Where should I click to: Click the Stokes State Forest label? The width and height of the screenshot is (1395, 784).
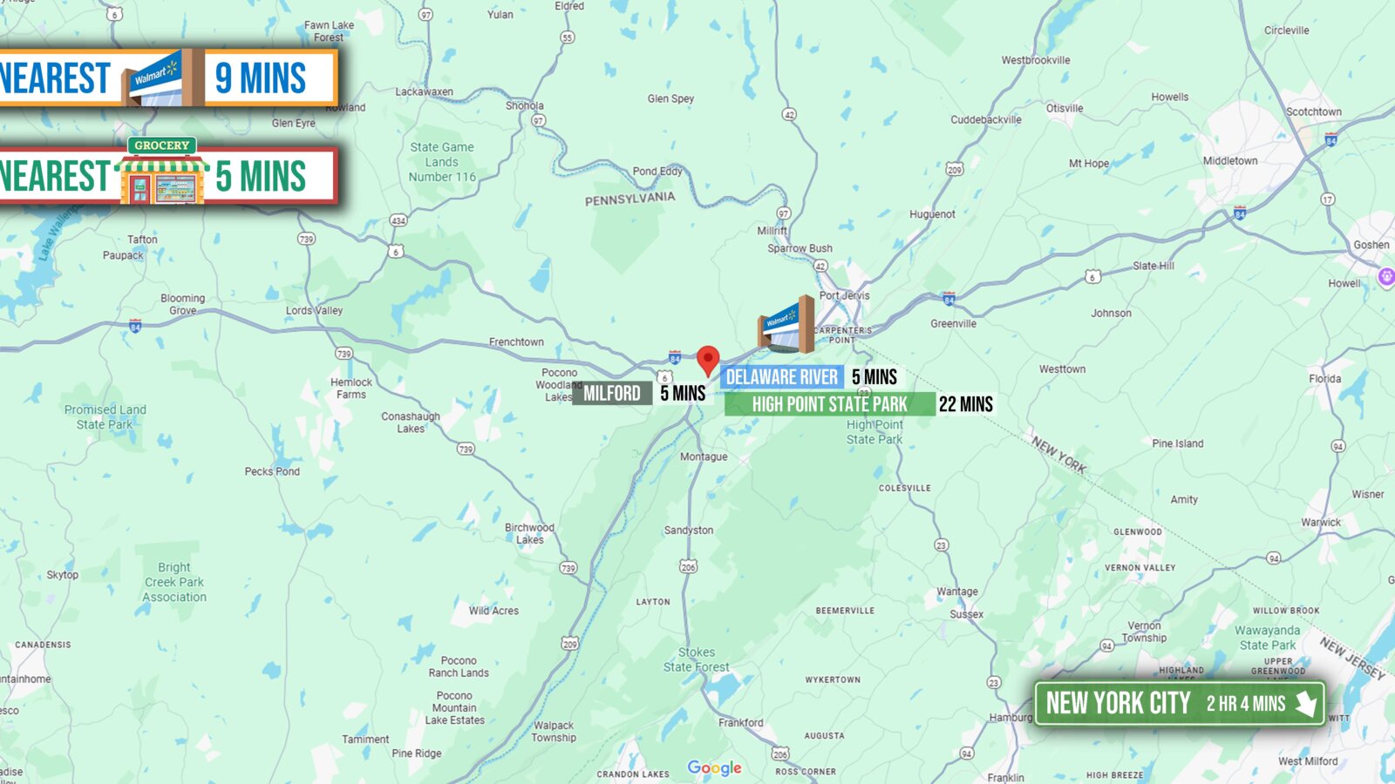tap(697, 659)
